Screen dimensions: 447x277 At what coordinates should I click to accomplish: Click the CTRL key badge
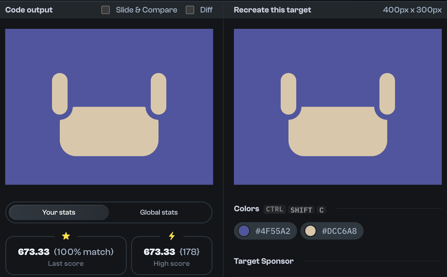[274, 209]
